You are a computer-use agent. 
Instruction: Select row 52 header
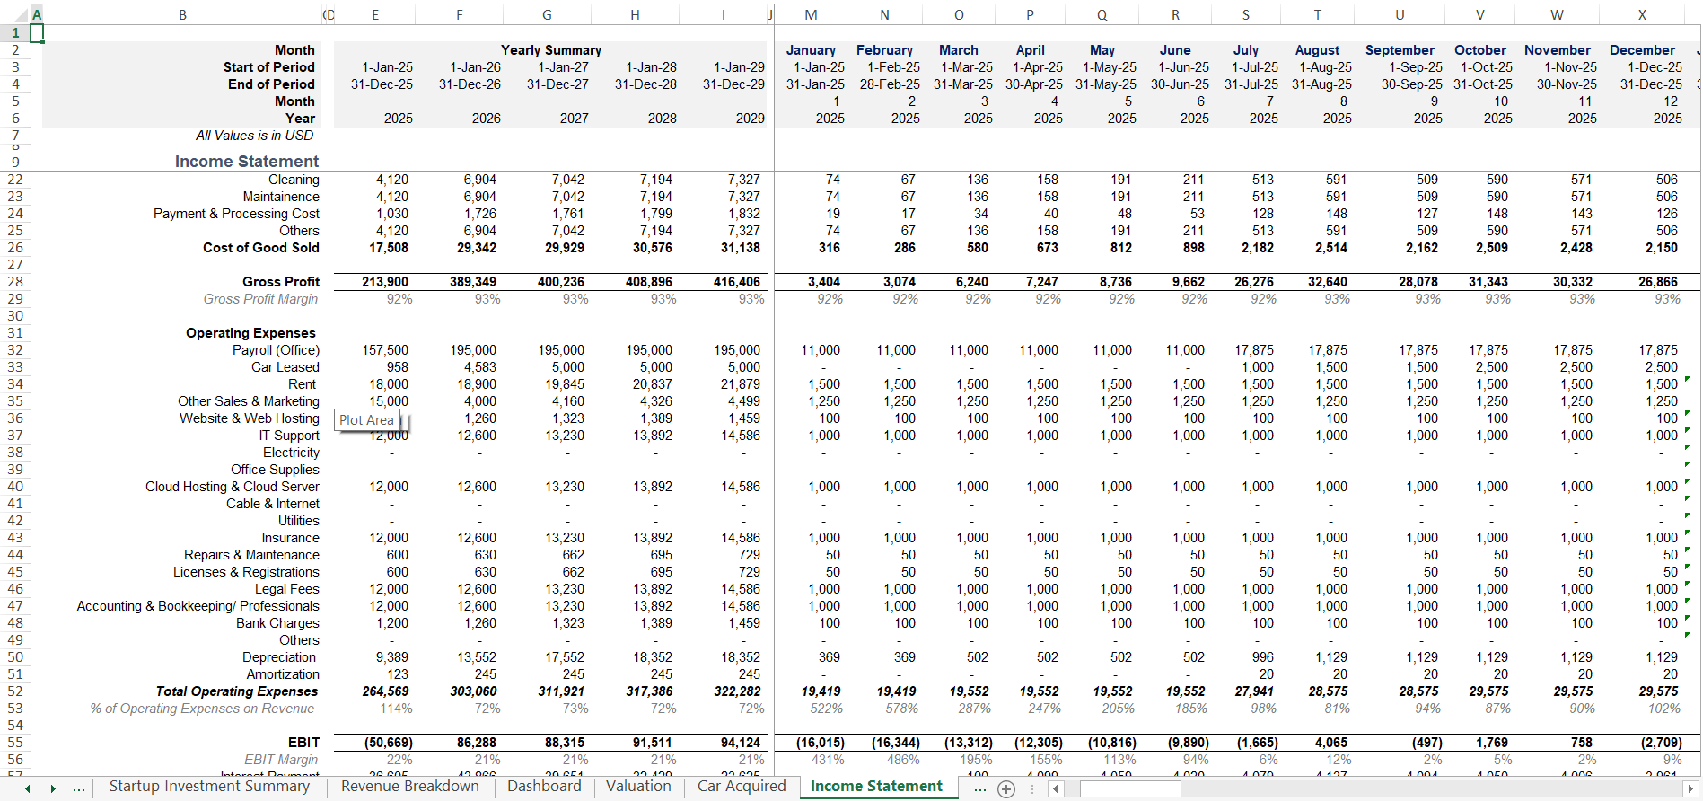(15, 691)
